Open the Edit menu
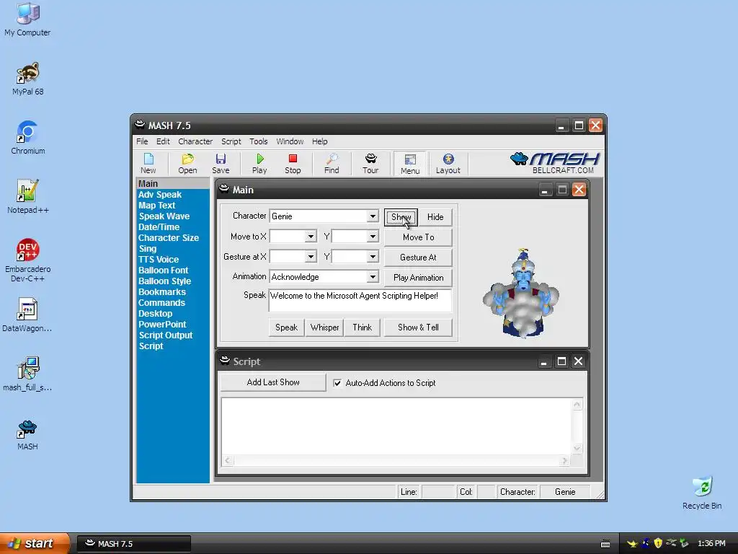 pyautogui.click(x=163, y=141)
